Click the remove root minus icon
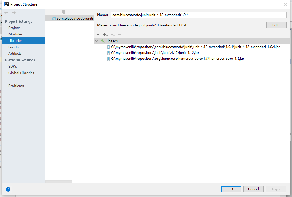 click(x=120, y=34)
